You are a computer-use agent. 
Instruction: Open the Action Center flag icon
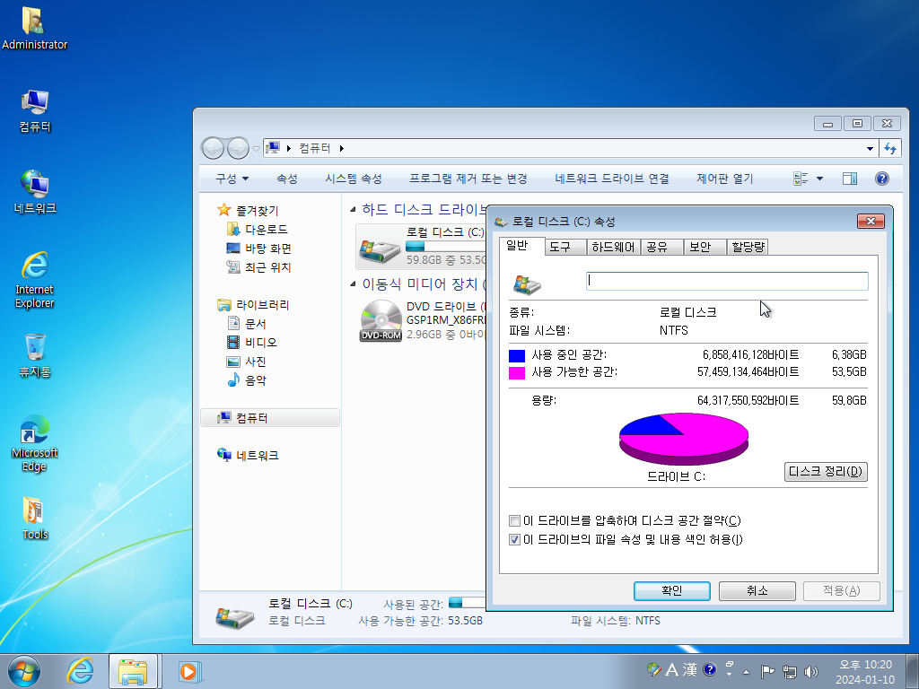(767, 671)
